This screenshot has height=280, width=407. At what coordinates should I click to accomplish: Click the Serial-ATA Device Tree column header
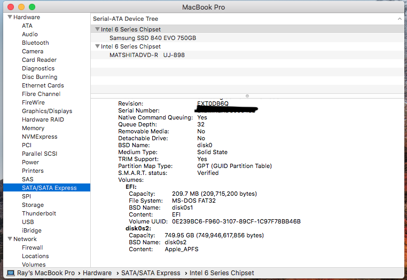pyautogui.click(x=247, y=19)
